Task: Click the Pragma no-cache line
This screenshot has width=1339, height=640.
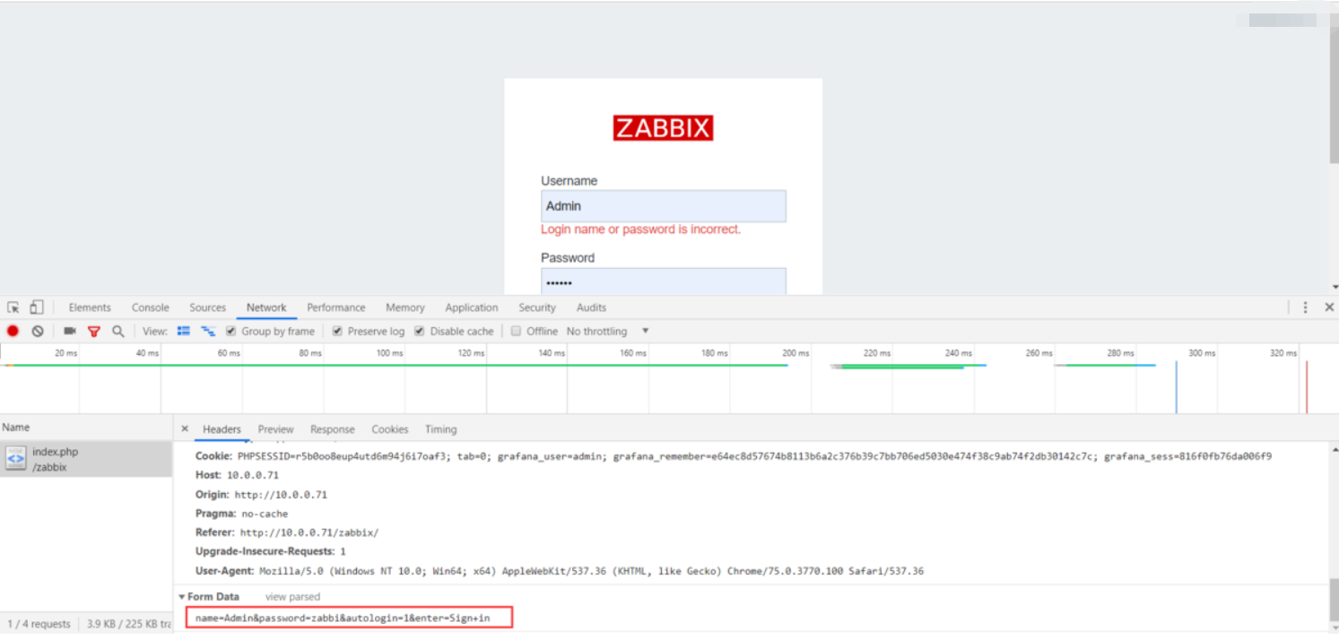Action: point(241,514)
